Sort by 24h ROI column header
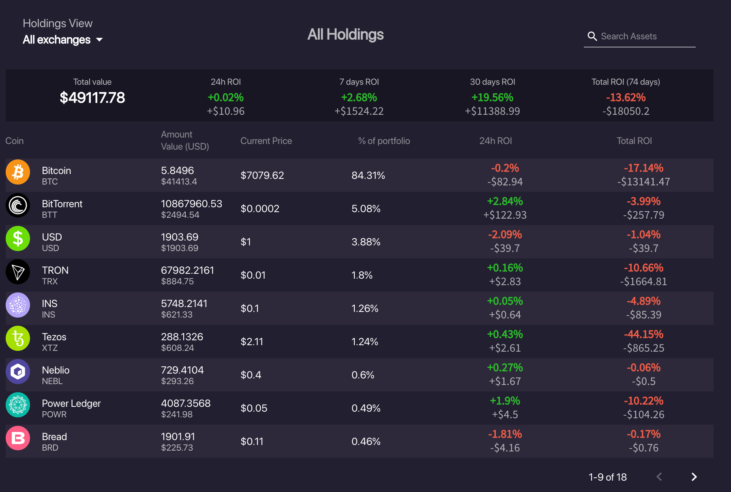731x492 pixels. coord(495,141)
